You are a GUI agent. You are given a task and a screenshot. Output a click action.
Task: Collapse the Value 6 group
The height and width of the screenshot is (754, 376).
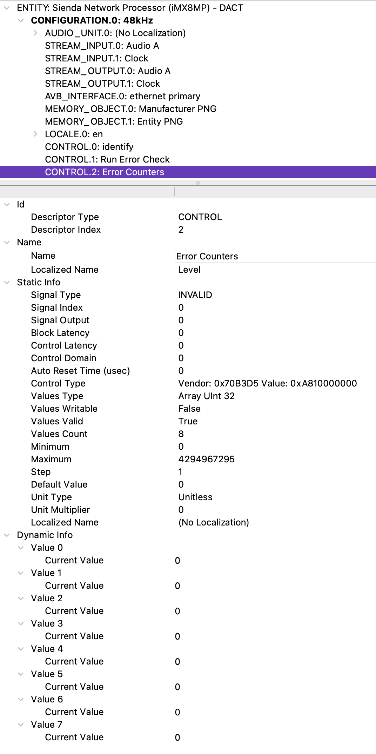pos(21,699)
